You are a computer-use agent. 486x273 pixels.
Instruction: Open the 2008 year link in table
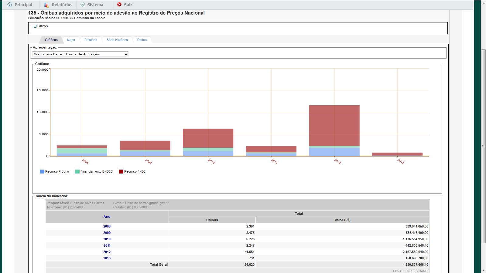(x=107, y=226)
